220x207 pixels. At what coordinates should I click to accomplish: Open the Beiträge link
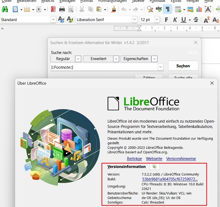click(x=134, y=158)
